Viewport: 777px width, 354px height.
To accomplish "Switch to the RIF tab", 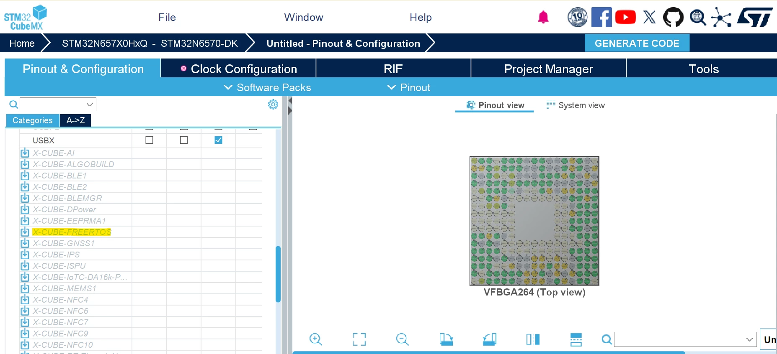I will pos(393,68).
